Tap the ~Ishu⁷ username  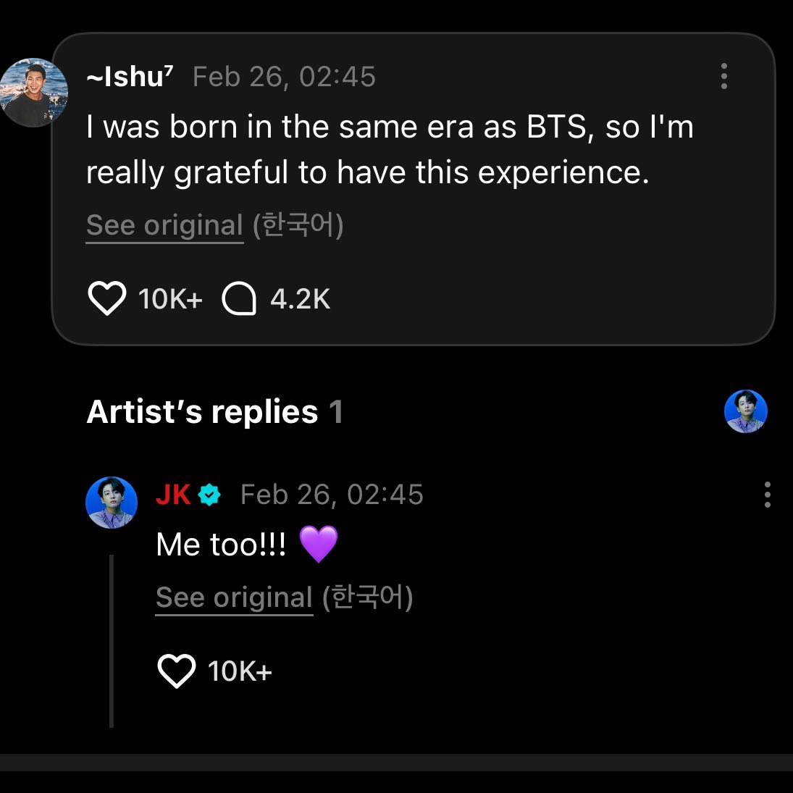[130, 77]
